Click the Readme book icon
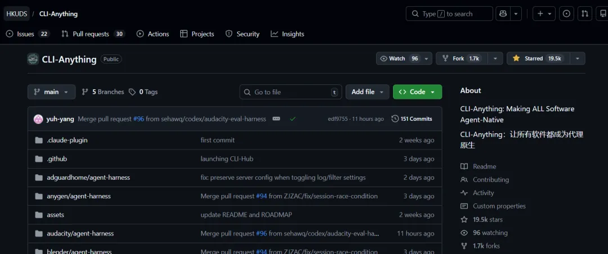 (464, 166)
